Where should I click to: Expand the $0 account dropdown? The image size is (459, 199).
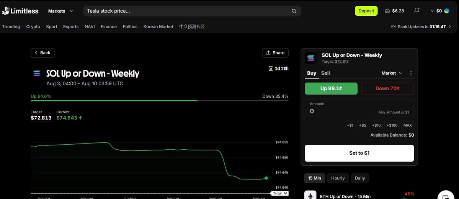[x=436, y=11]
